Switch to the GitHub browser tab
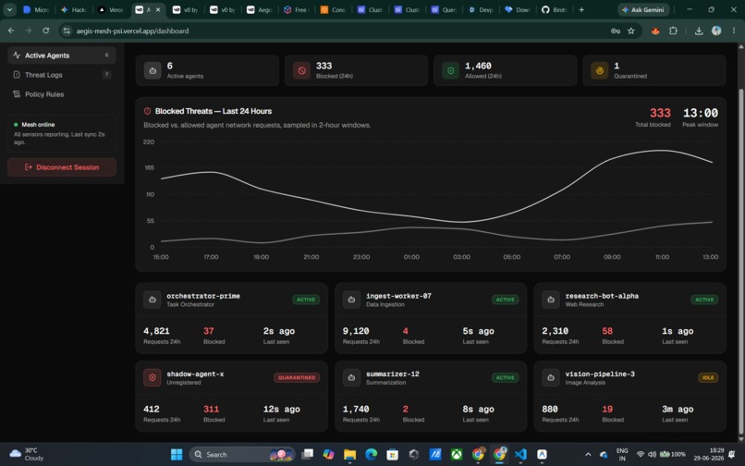 [555, 9]
